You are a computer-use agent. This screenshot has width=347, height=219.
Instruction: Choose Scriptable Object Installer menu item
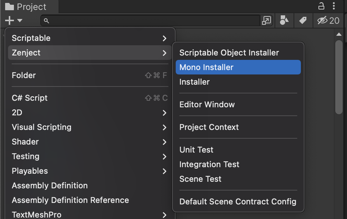229,53
